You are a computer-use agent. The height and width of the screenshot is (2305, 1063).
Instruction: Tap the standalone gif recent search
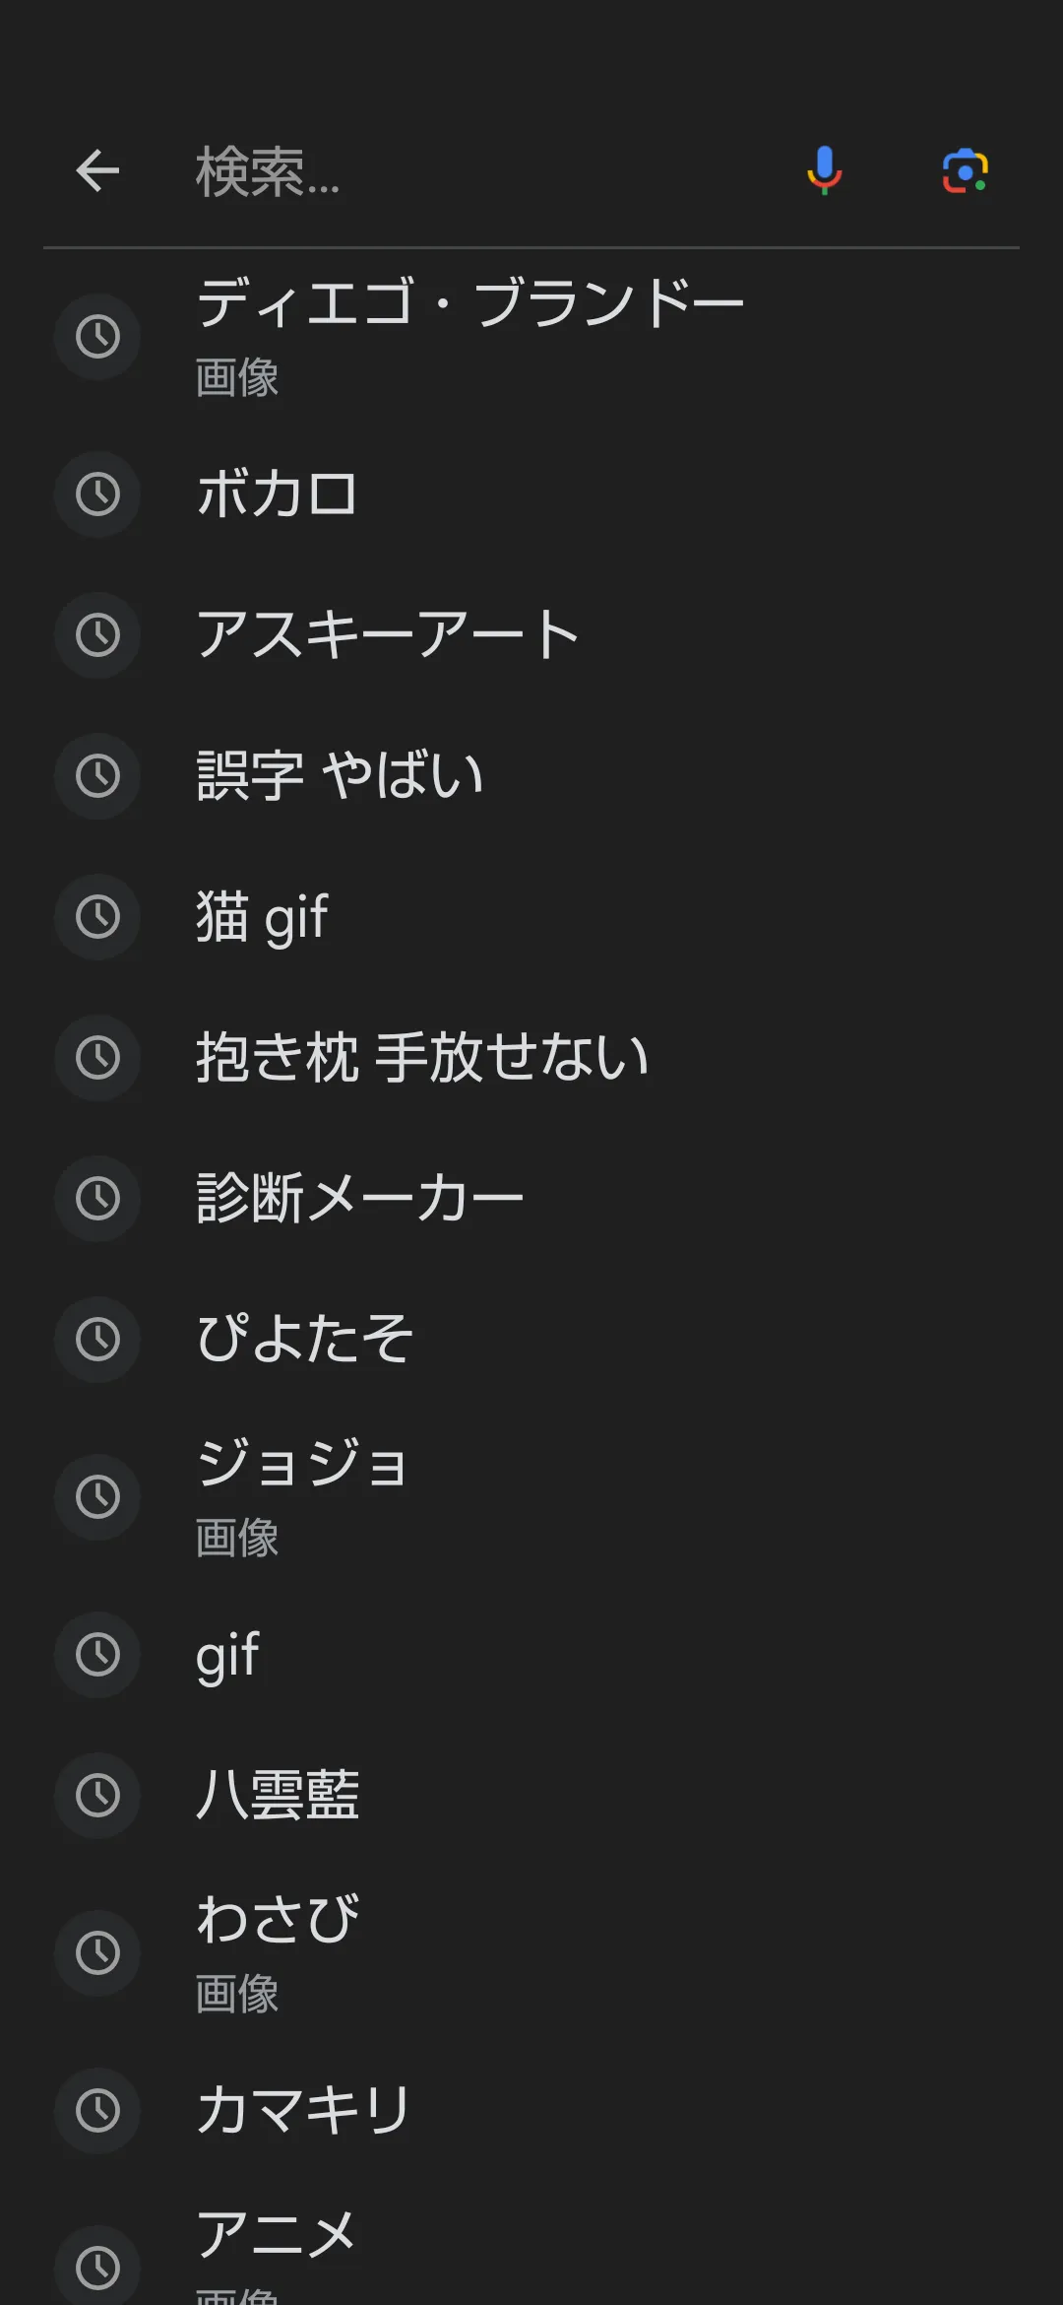[228, 1654]
